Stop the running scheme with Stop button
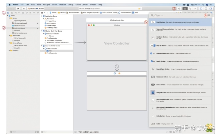 (24, 9)
